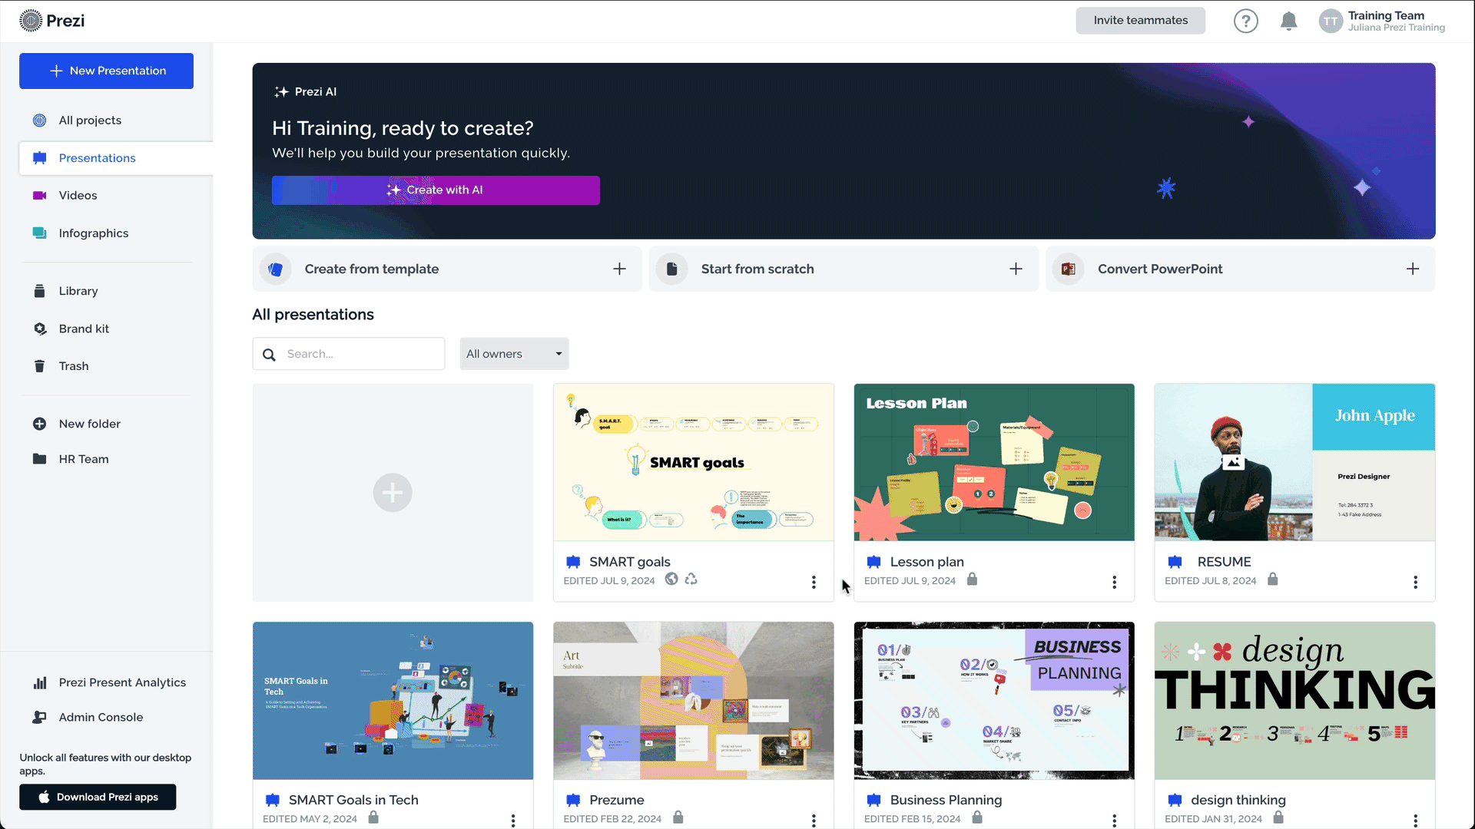Click the lock icon on Lesson plan
This screenshot has height=829, width=1475.
pos(972,579)
